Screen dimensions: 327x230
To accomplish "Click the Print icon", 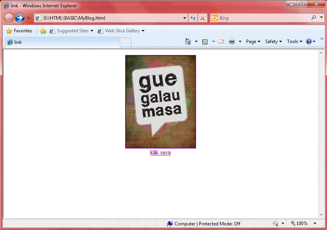I will coord(232,42).
